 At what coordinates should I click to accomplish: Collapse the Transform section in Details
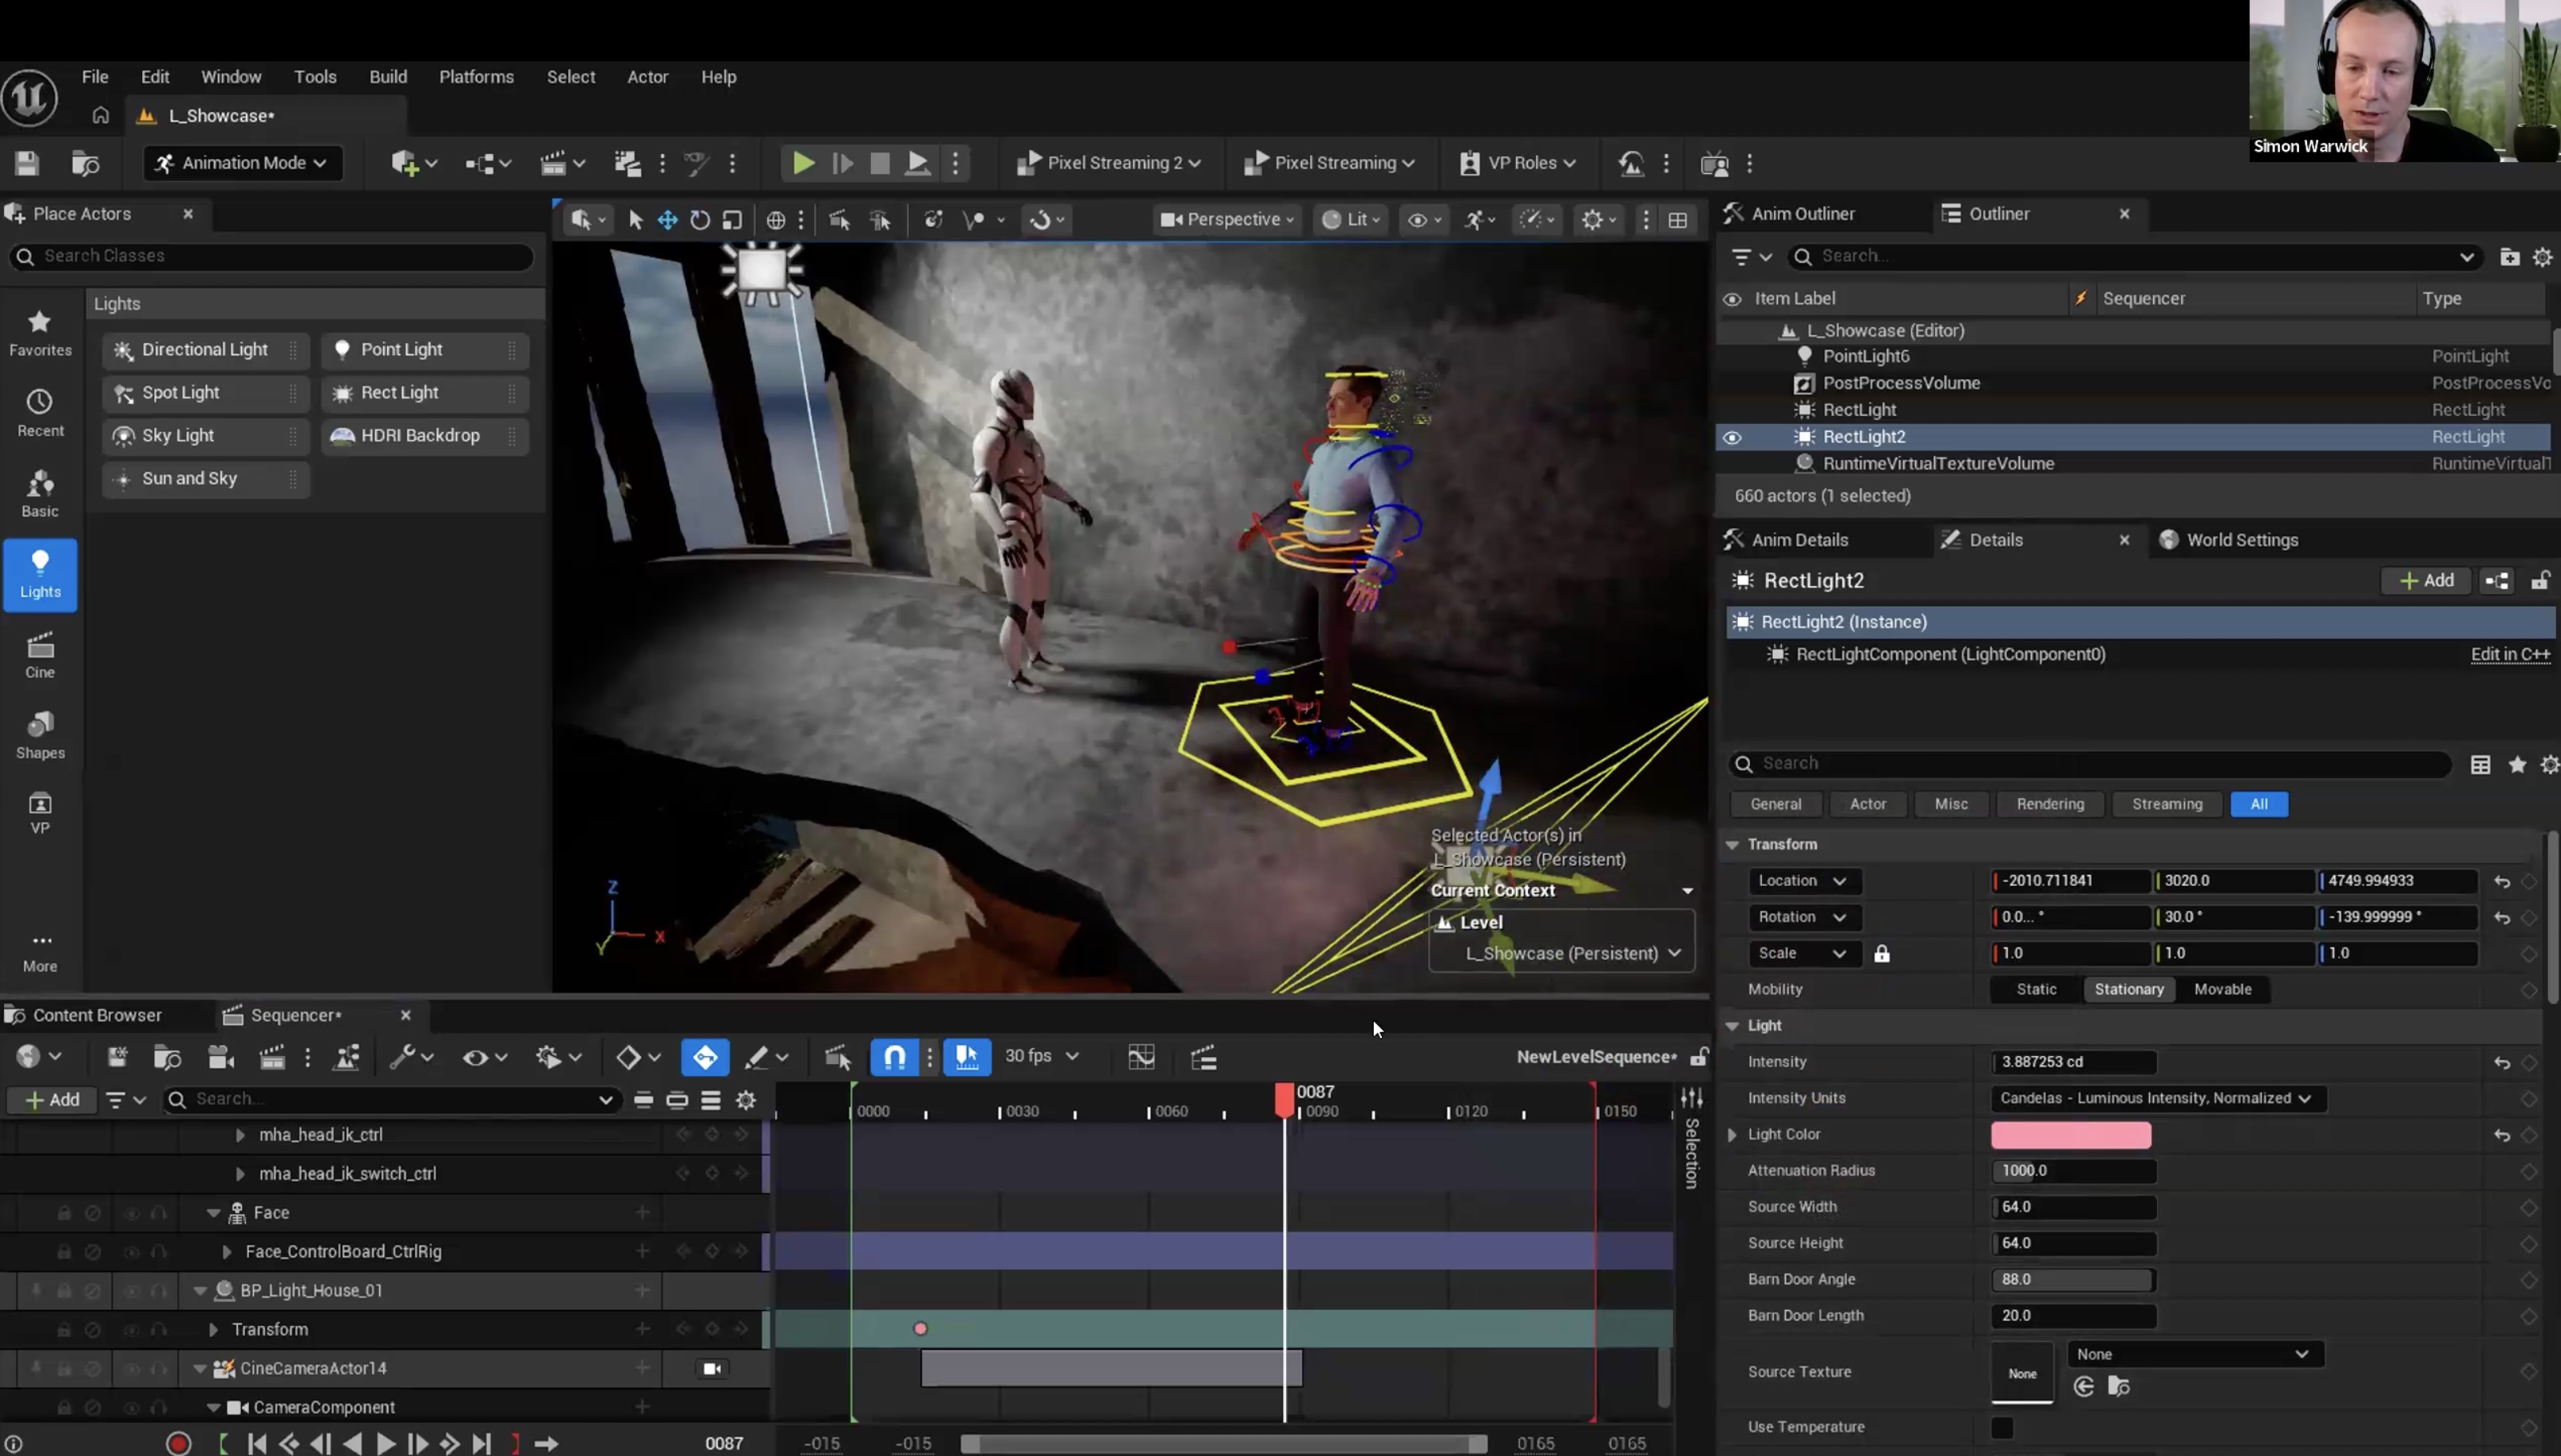tap(1732, 845)
